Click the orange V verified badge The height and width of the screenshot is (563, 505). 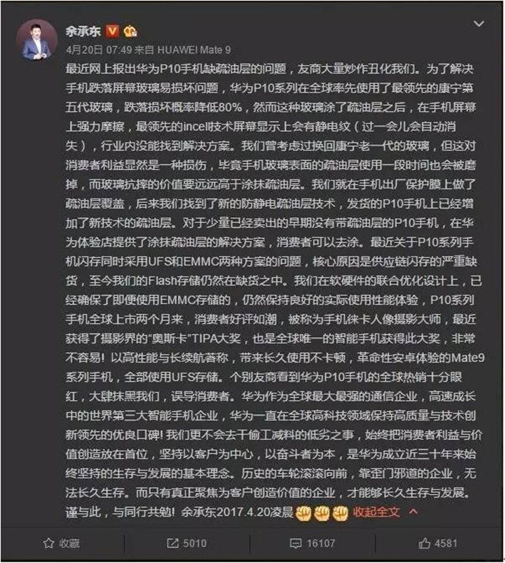tap(112, 32)
